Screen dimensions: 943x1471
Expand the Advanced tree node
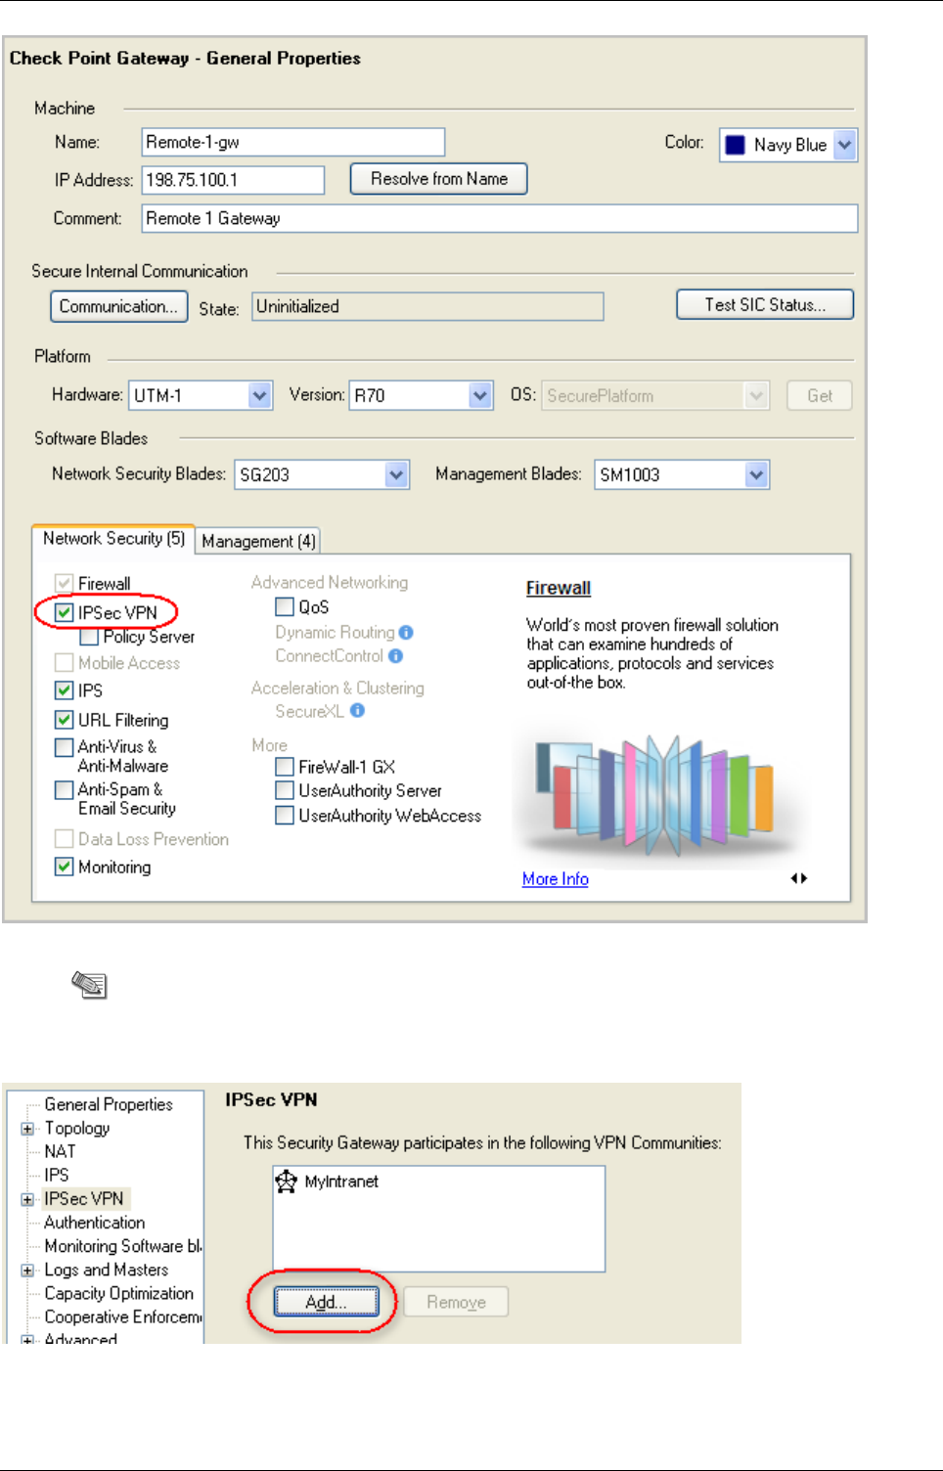point(27,1340)
